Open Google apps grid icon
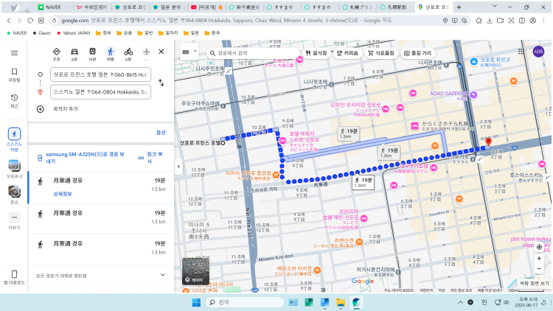This screenshot has width=553, height=311. [521, 52]
